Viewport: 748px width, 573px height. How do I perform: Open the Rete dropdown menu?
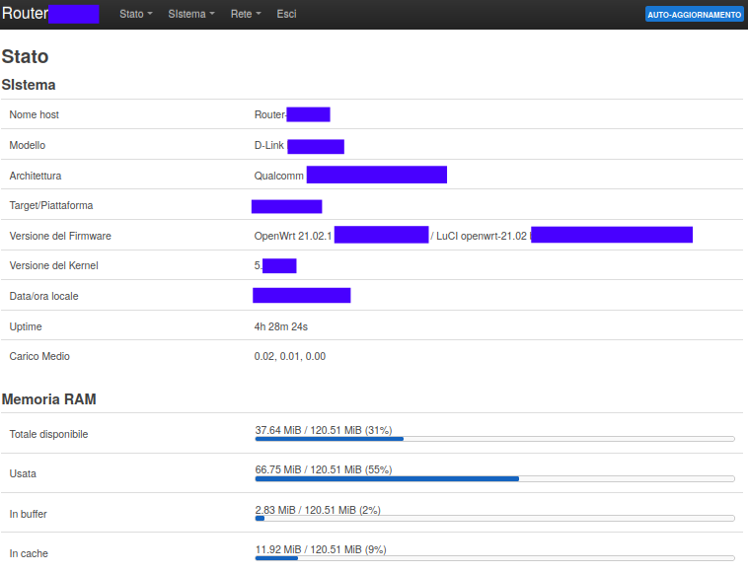[245, 15]
